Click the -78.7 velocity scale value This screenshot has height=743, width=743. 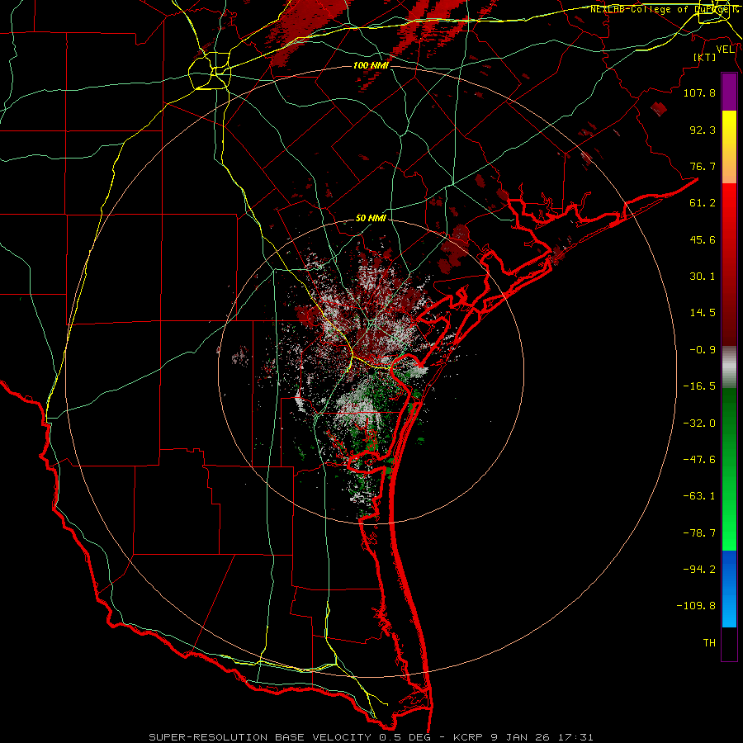[699, 533]
